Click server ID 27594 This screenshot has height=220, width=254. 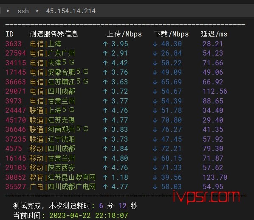(16, 53)
